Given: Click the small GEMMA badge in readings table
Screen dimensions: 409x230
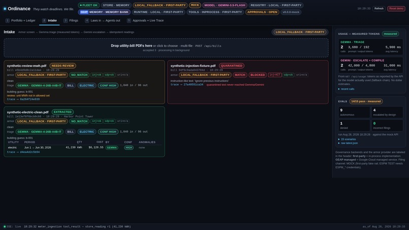Looking at the screenshot, I should coord(112,148).
